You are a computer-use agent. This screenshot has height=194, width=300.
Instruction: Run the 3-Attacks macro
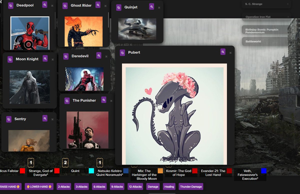[x=81, y=187]
